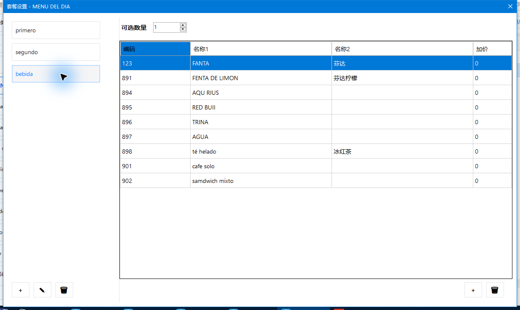
Task: Select the primero group
Action: point(56,30)
